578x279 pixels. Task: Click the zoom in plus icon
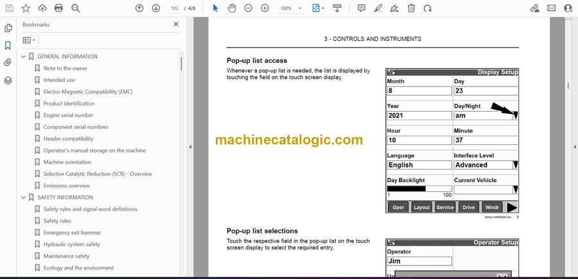pos(265,8)
